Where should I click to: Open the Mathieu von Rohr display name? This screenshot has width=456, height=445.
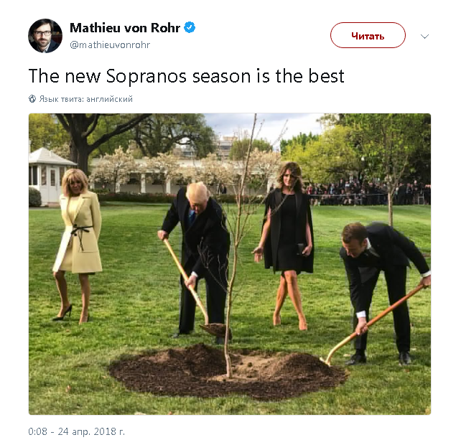click(x=125, y=28)
